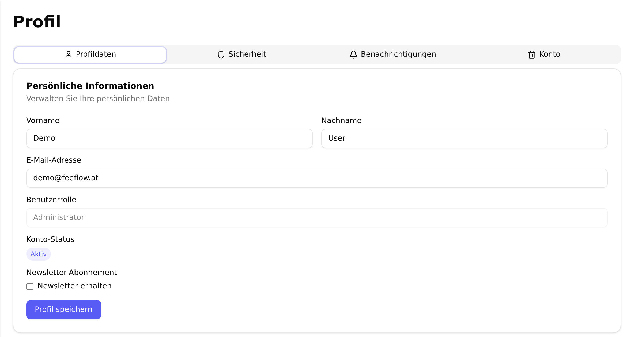
Task: Click the person icon in Profildaten tab
Action: coord(69,55)
